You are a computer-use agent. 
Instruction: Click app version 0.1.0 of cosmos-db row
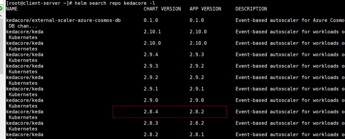point(197,20)
